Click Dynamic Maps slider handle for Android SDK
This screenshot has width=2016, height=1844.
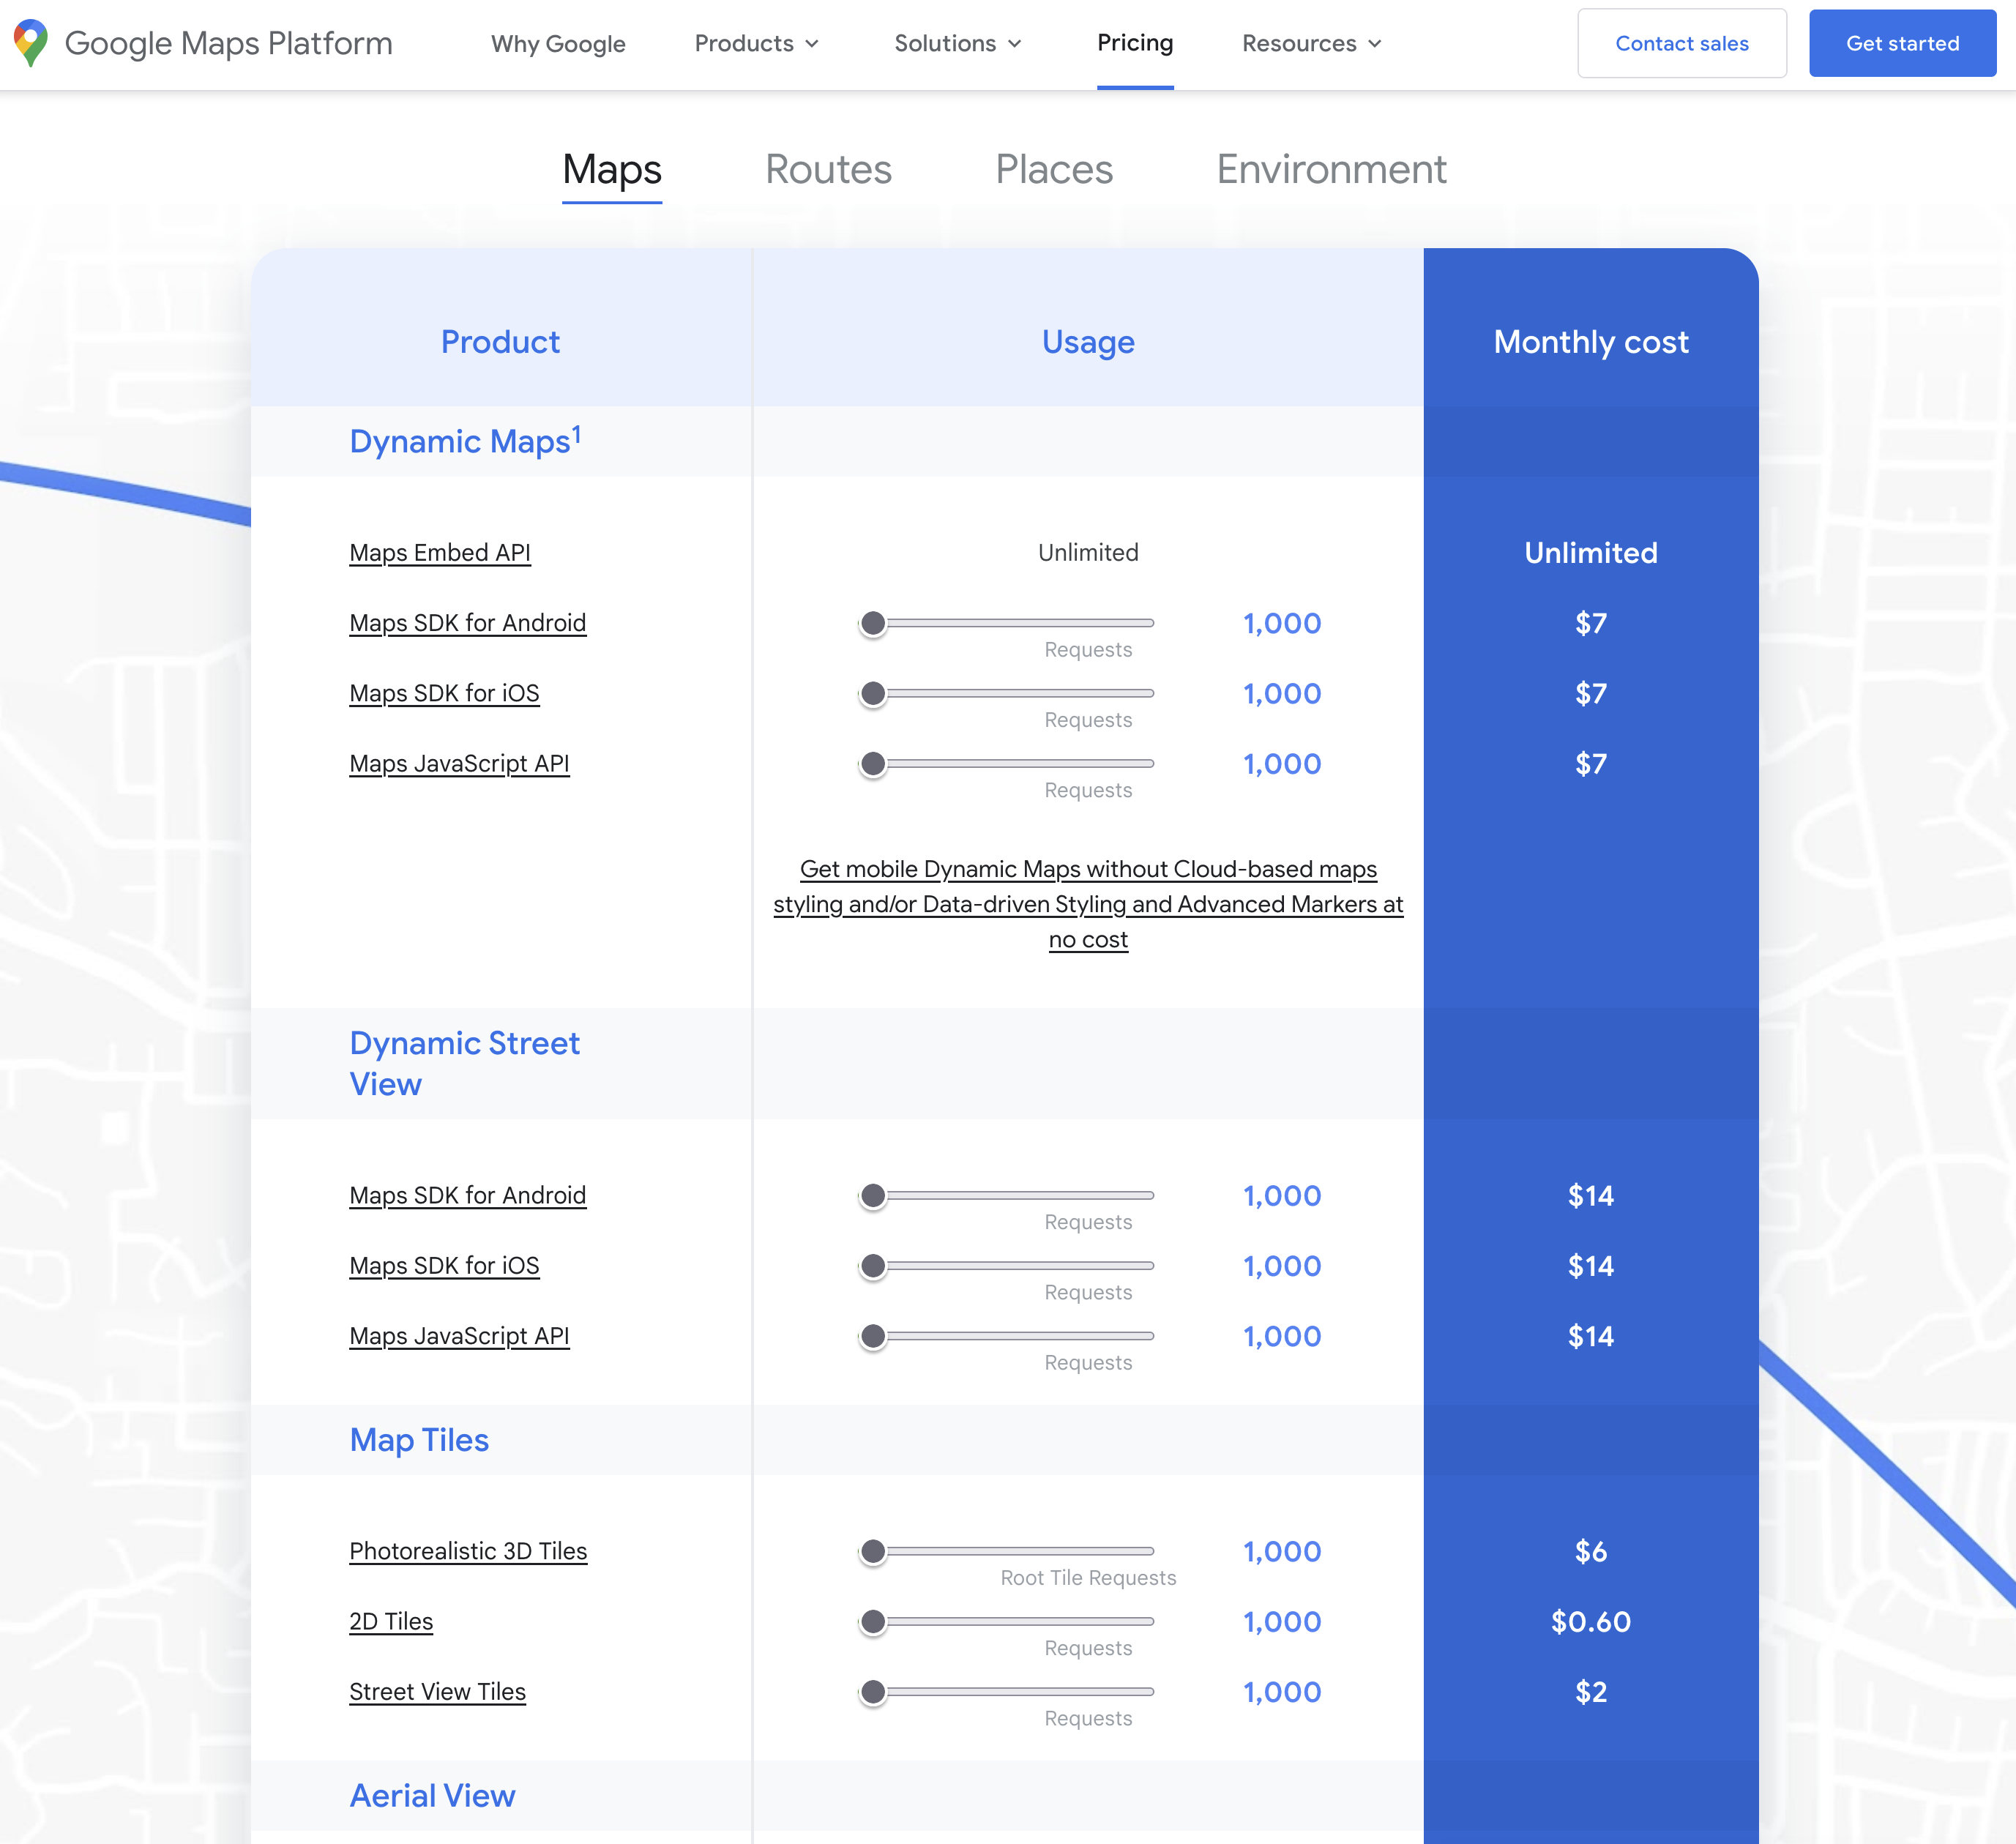pos(873,623)
